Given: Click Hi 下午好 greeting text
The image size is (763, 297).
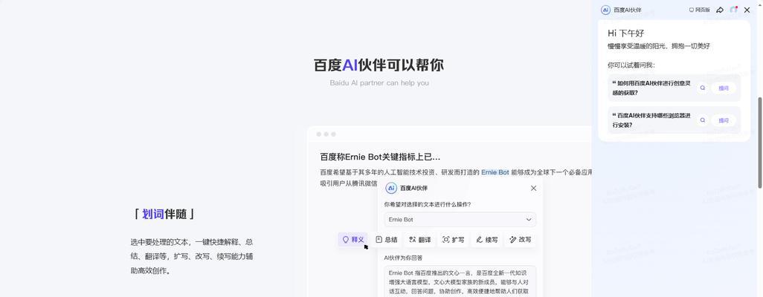Looking at the screenshot, I should tap(625, 33).
